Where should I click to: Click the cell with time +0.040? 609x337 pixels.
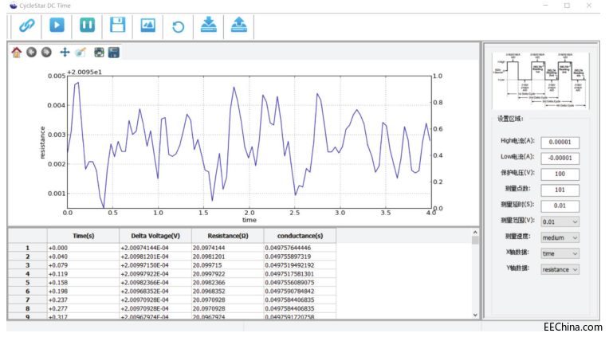(x=83, y=257)
